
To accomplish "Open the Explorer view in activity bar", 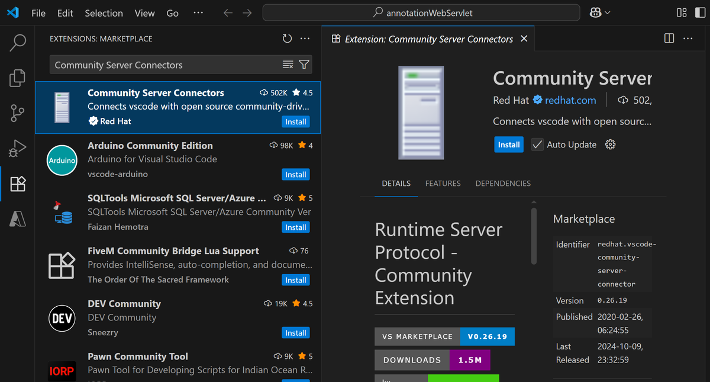I will [x=18, y=78].
